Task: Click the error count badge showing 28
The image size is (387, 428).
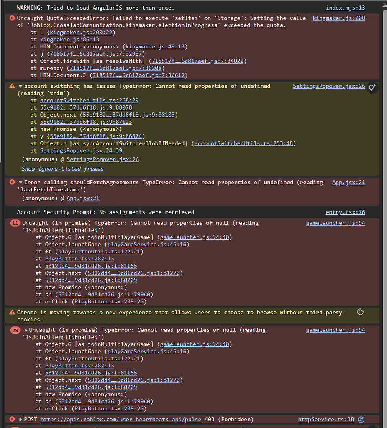Action: coord(15,330)
